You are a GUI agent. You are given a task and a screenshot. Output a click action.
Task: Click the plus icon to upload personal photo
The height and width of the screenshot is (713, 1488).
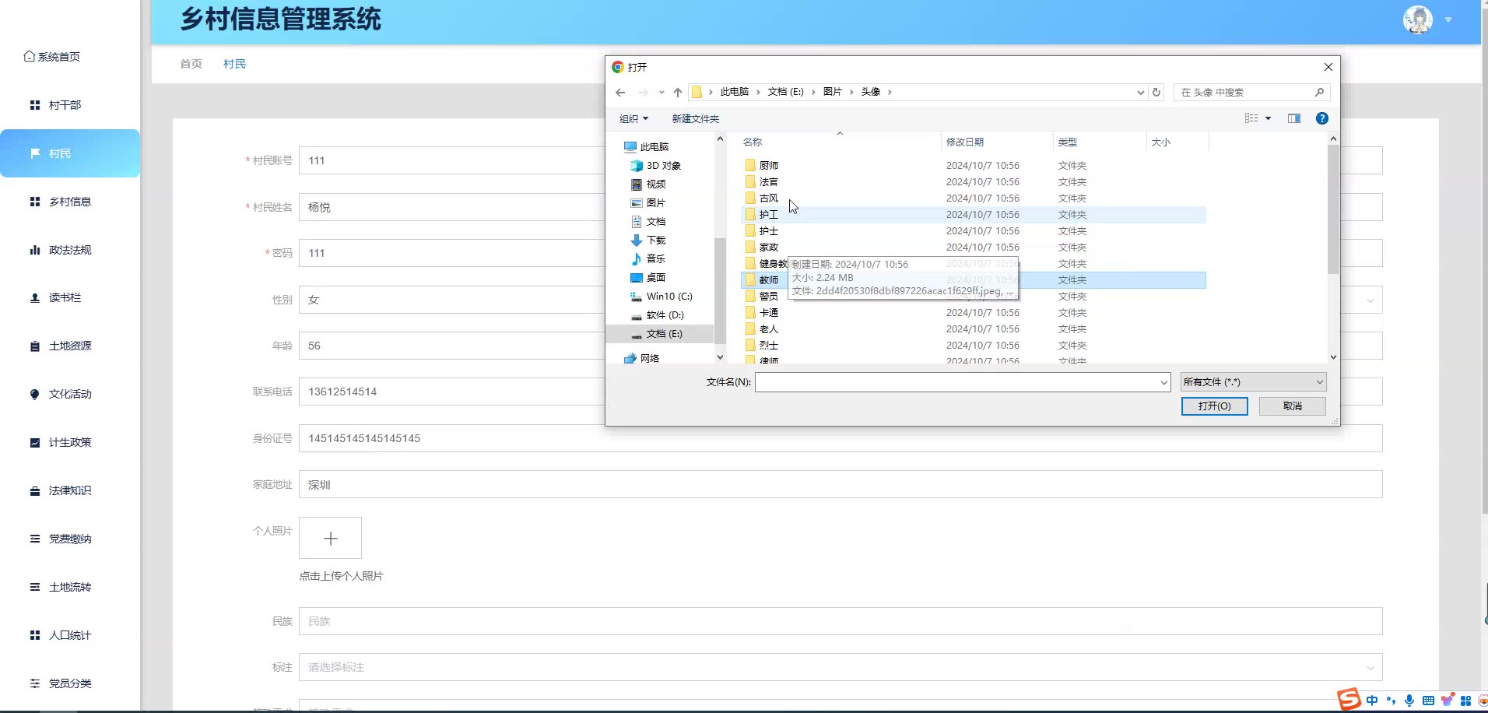(x=330, y=538)
